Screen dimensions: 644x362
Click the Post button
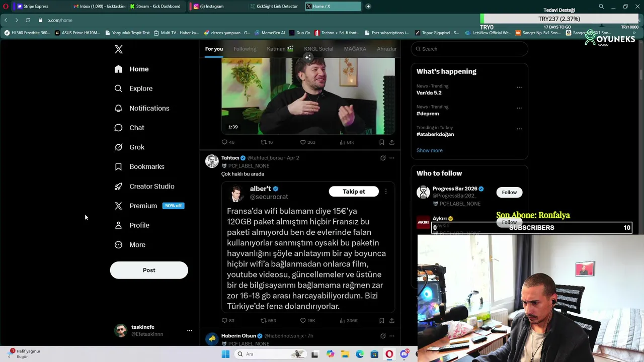[149, 270]
